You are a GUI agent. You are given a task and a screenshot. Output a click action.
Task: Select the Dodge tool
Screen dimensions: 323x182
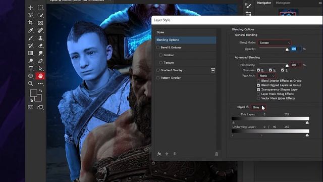click(31, 61)
